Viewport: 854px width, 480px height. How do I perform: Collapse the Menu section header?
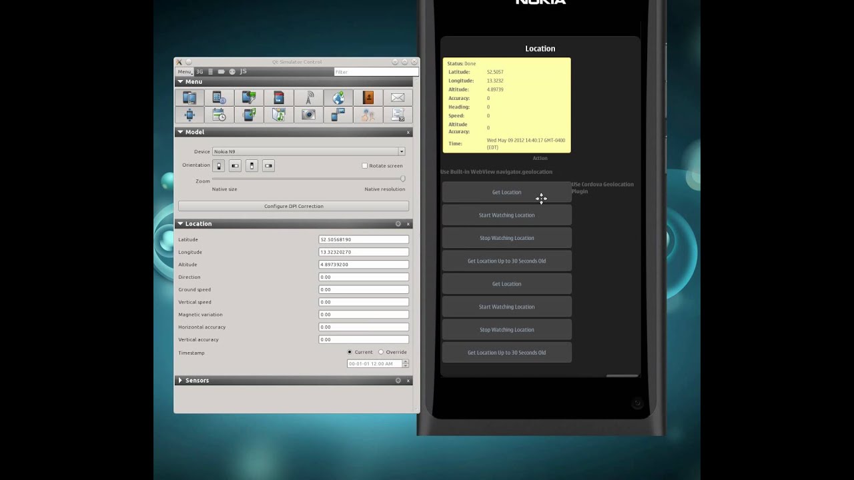(x=294, y=81)
